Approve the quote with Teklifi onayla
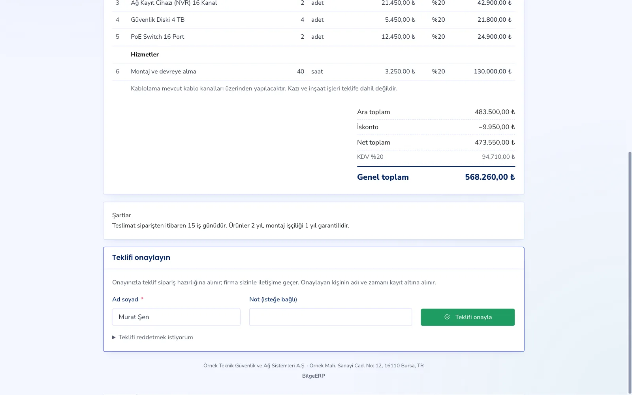 pos(468,317)
